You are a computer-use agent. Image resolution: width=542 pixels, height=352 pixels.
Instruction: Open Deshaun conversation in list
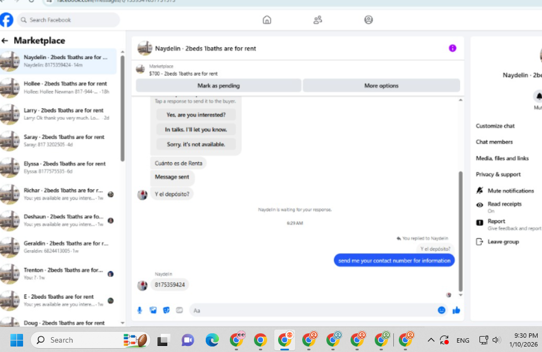58,220
